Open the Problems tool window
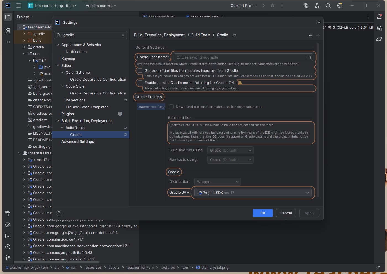 point(8,247)
